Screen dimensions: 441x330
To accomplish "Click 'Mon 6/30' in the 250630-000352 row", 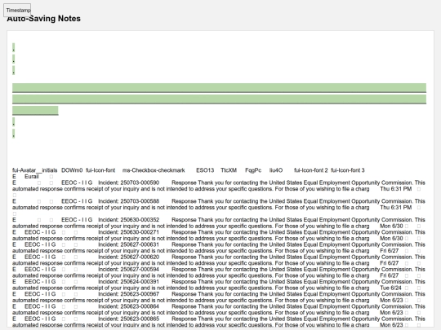I will pyautogui.click(x=391, y=226).
